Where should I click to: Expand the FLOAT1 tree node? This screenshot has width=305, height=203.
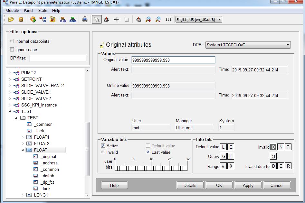[23, 137]
